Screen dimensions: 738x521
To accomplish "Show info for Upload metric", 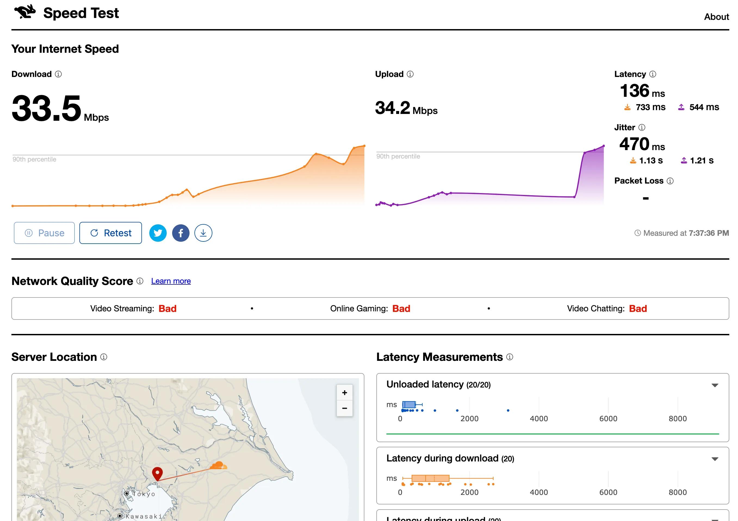I will [x=410, y=74].
